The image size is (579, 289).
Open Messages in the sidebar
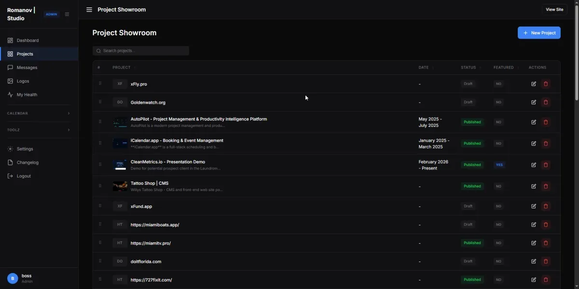pos(27,68)
